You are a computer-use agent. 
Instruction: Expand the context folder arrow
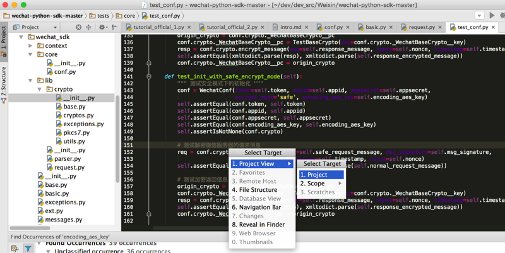pyautogui.click(x=30, y=45)
